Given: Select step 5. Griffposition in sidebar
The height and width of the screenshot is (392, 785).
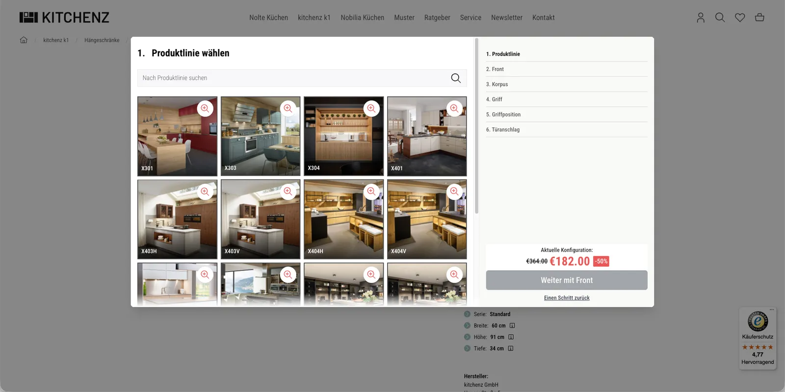Looking at the screenshot, I should point(567,115).
